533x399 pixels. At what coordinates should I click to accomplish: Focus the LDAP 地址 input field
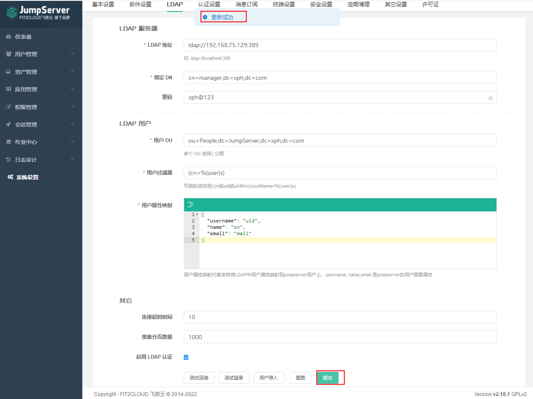tap(340, 45)
